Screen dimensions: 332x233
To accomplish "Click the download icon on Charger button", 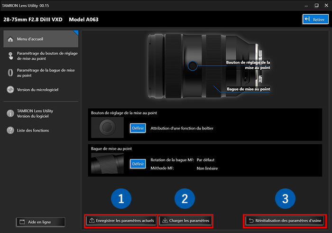I will [165, 221].
